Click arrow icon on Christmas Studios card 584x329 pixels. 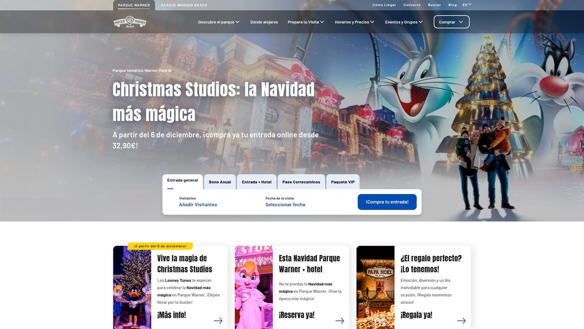218,320
